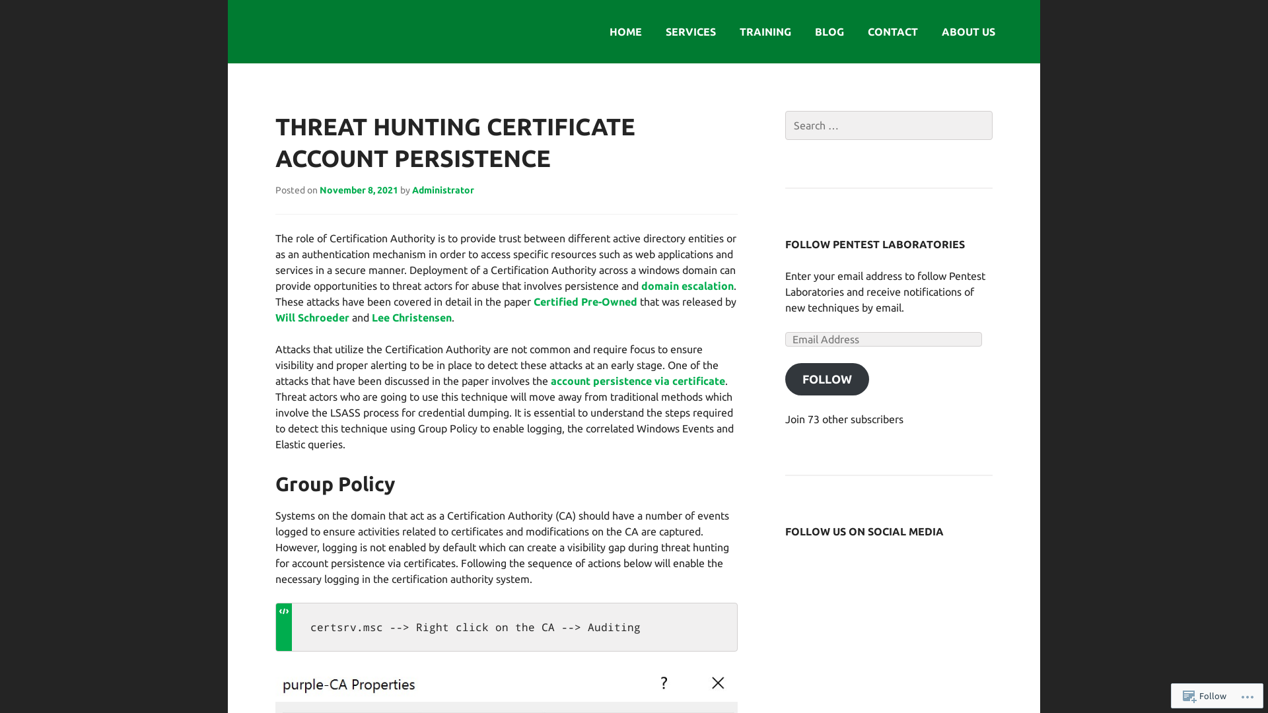This screenshot has height=713, width=1268.
Task: Navigate to the CONTACT page
Action: click(x=892, y=32)
